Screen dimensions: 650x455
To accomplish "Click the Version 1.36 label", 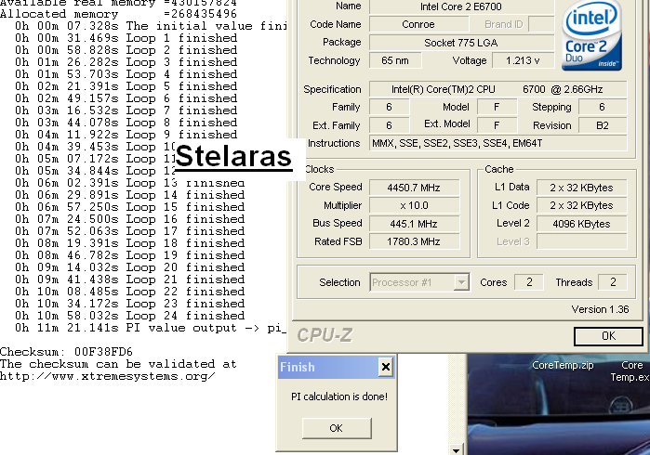I will click(600, 309).
